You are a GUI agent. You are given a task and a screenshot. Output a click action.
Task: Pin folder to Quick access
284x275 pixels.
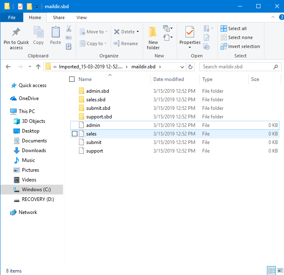click(16, 38)
